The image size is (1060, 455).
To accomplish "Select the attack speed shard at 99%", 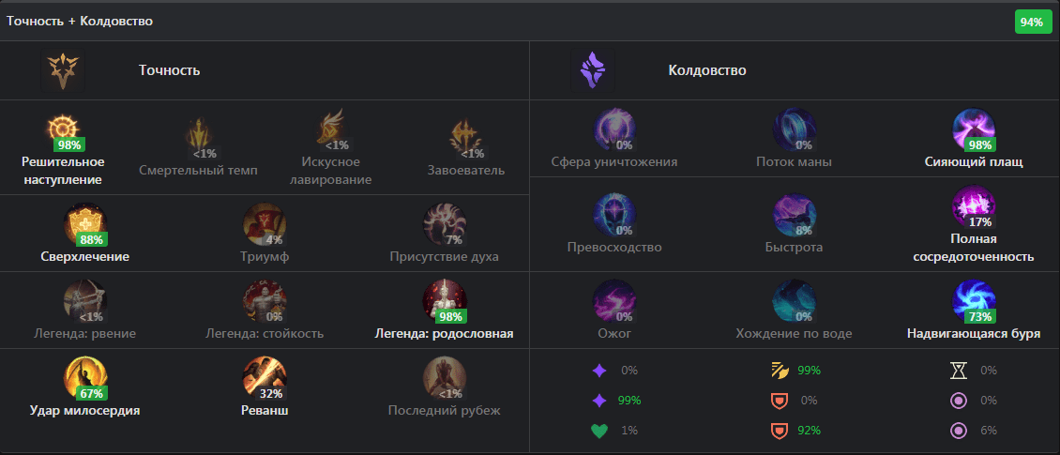I will pyautogui.click(x=780, y=371).
